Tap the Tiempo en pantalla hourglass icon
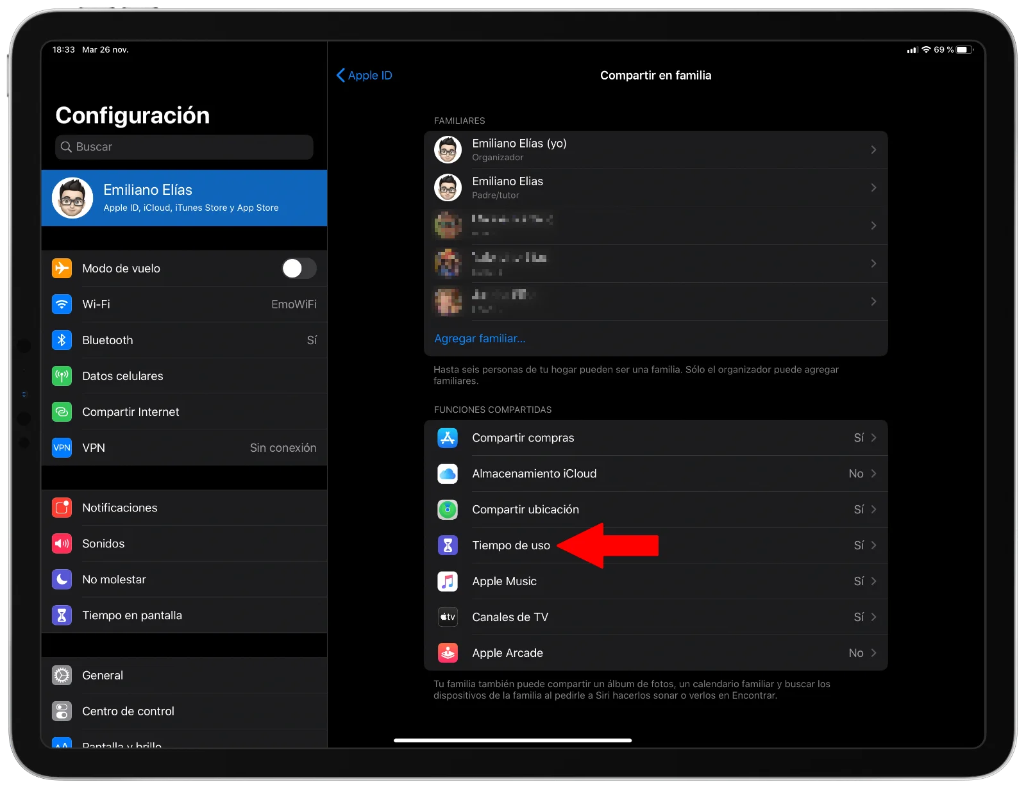The height and width of the screenshot is (789, 1026). (x=62, y=615)
